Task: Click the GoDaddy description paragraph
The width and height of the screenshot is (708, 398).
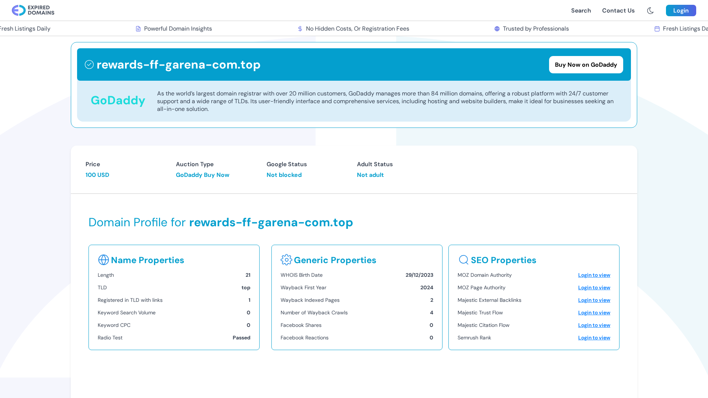Action: click(385, 101)
